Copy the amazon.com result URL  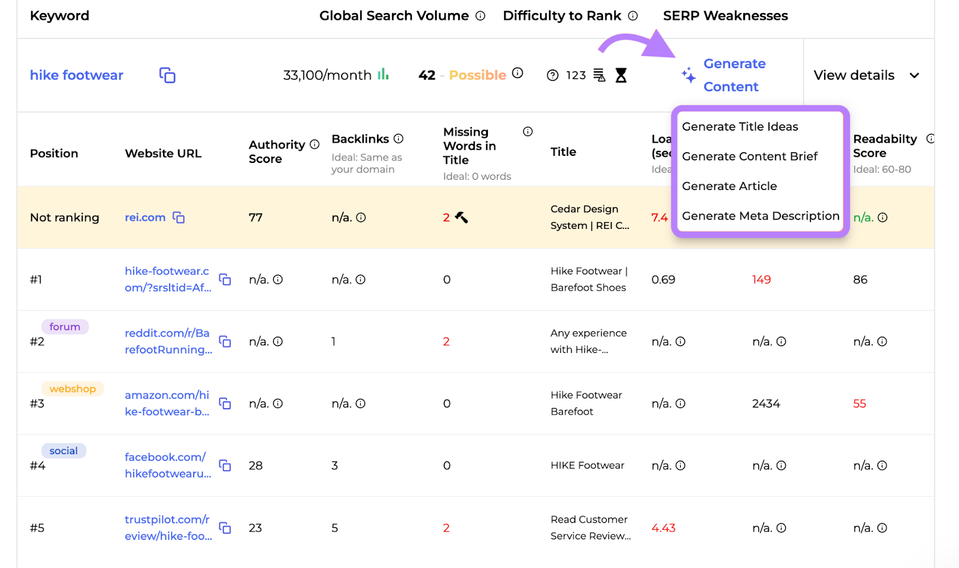225,404
